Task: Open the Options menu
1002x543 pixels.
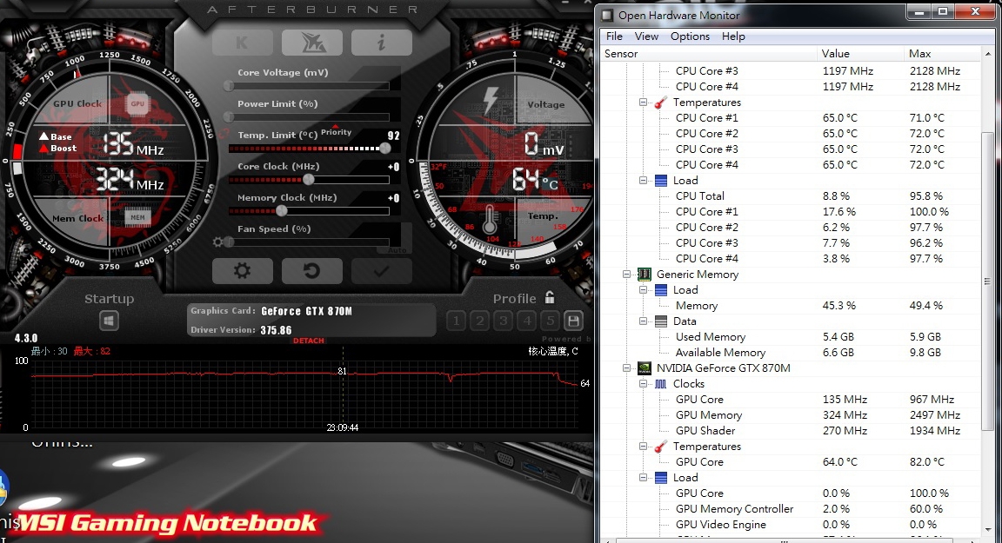Action: (690, 36)
